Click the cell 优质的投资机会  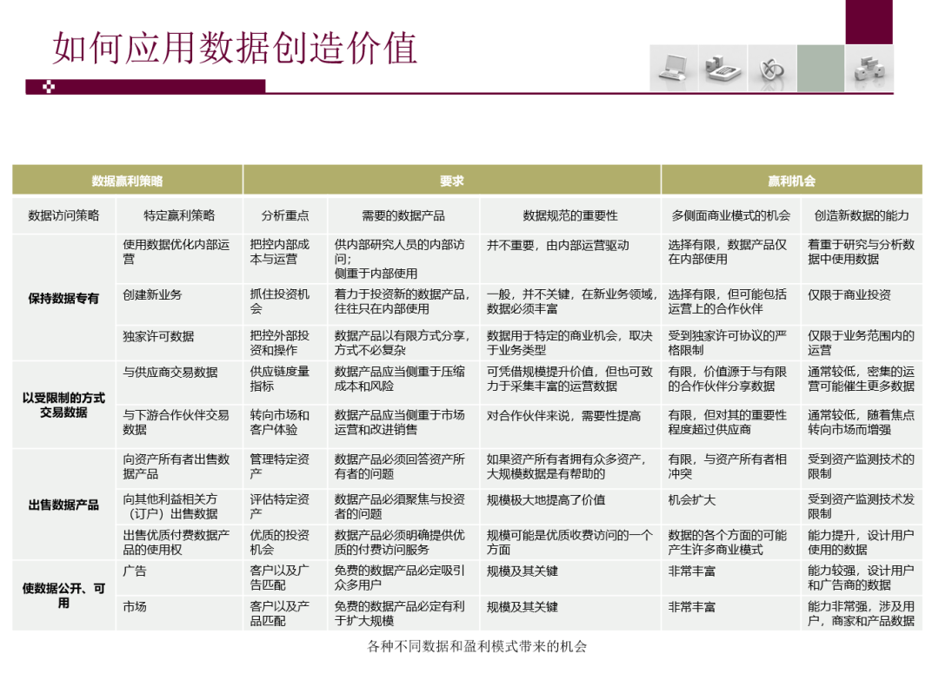click(x=285, y=542)
